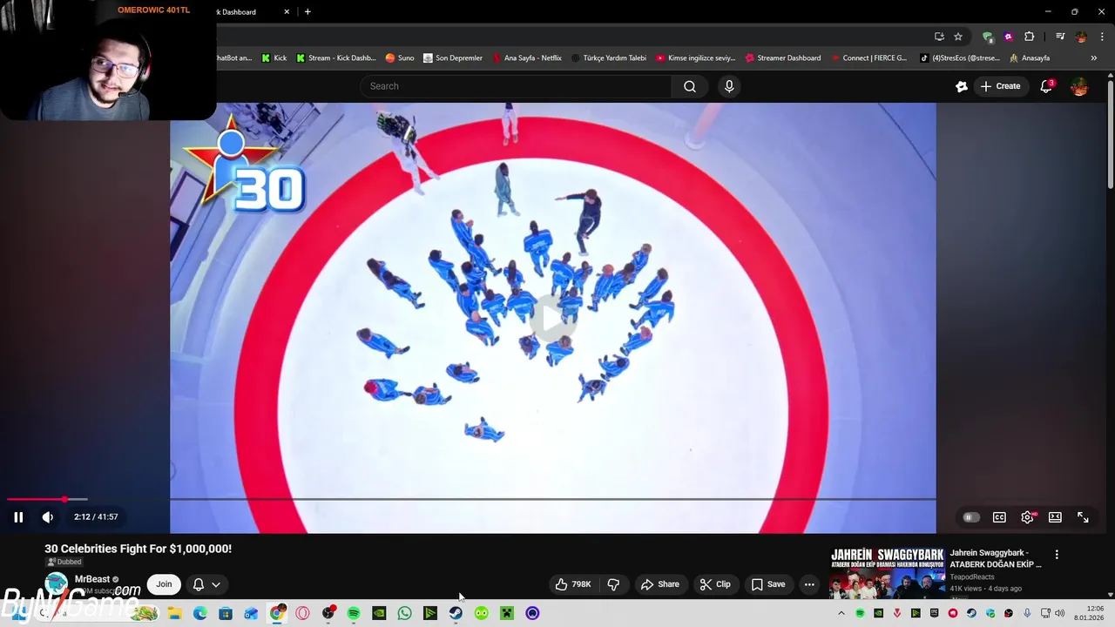Screen dimensions: 1115x627
Task: Open the taskbar clock showing 12:06
Action: point(1089,613)
